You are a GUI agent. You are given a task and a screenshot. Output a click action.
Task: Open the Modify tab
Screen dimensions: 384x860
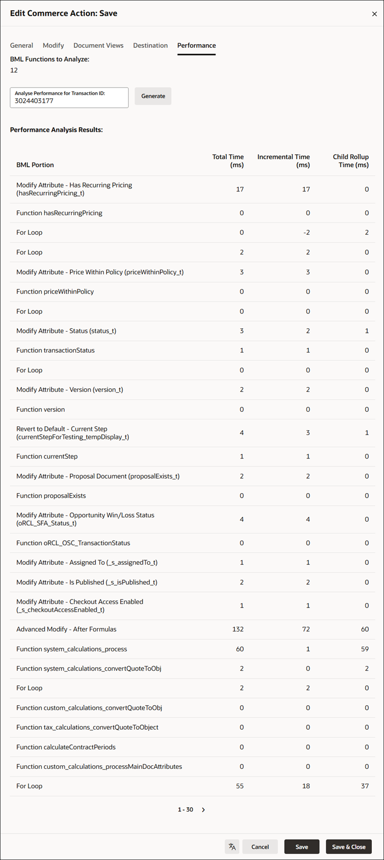[x=53, y=45]
